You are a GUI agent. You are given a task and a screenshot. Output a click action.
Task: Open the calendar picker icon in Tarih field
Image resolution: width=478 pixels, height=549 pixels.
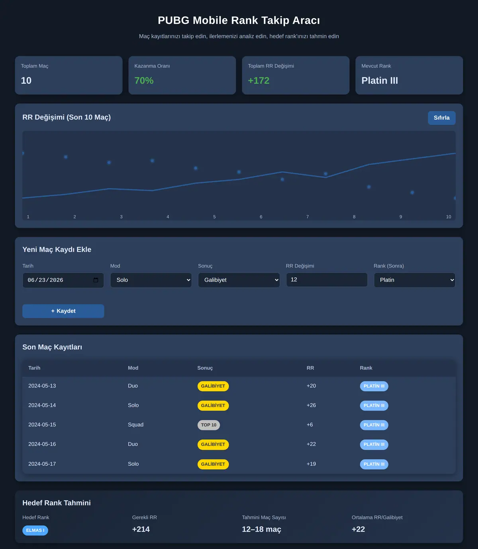pos(96,280)
